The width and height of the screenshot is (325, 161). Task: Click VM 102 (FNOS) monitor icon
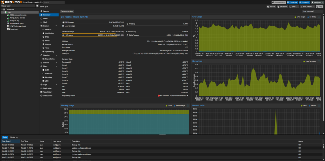[x=8, y=21]
